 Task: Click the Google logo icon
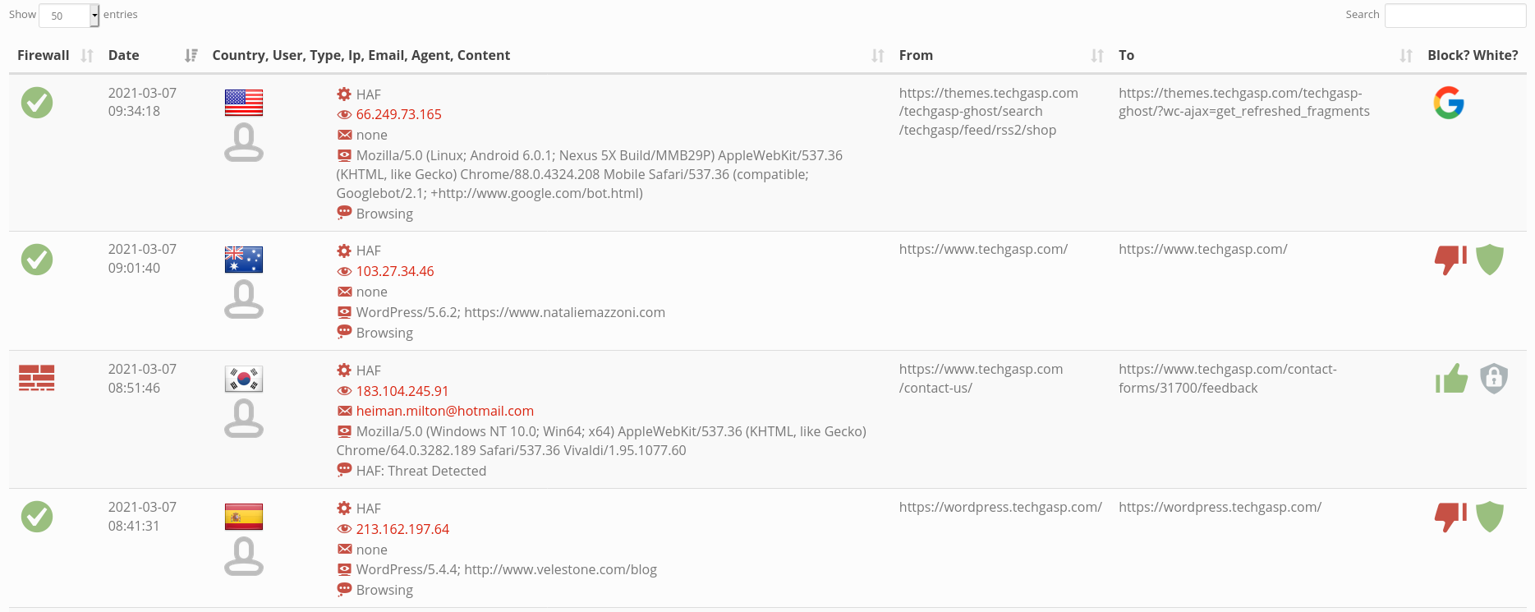1449,103
